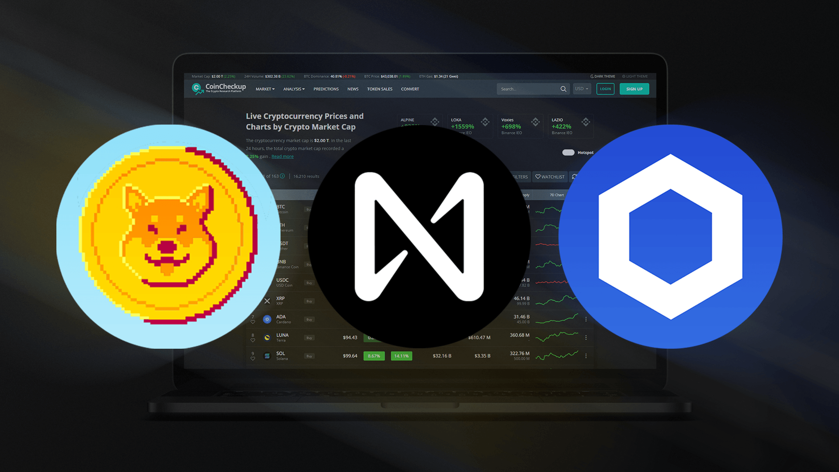The width and height of the screenshot is (839, 472).
Task: Click the CoinCheckup logo
Action: pos(219,88)
